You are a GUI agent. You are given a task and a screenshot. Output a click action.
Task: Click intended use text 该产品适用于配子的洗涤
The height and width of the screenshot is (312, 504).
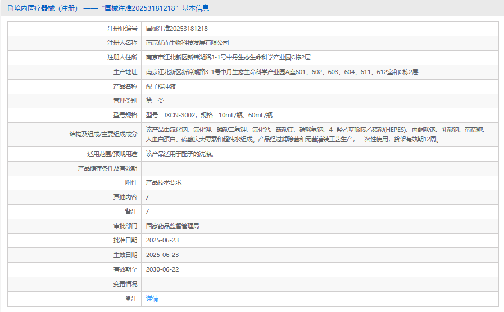[180, 154]
